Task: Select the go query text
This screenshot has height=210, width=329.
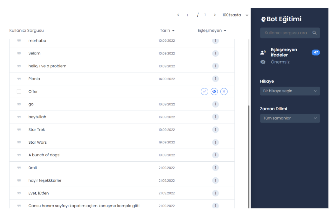Action: pos(31,104)
